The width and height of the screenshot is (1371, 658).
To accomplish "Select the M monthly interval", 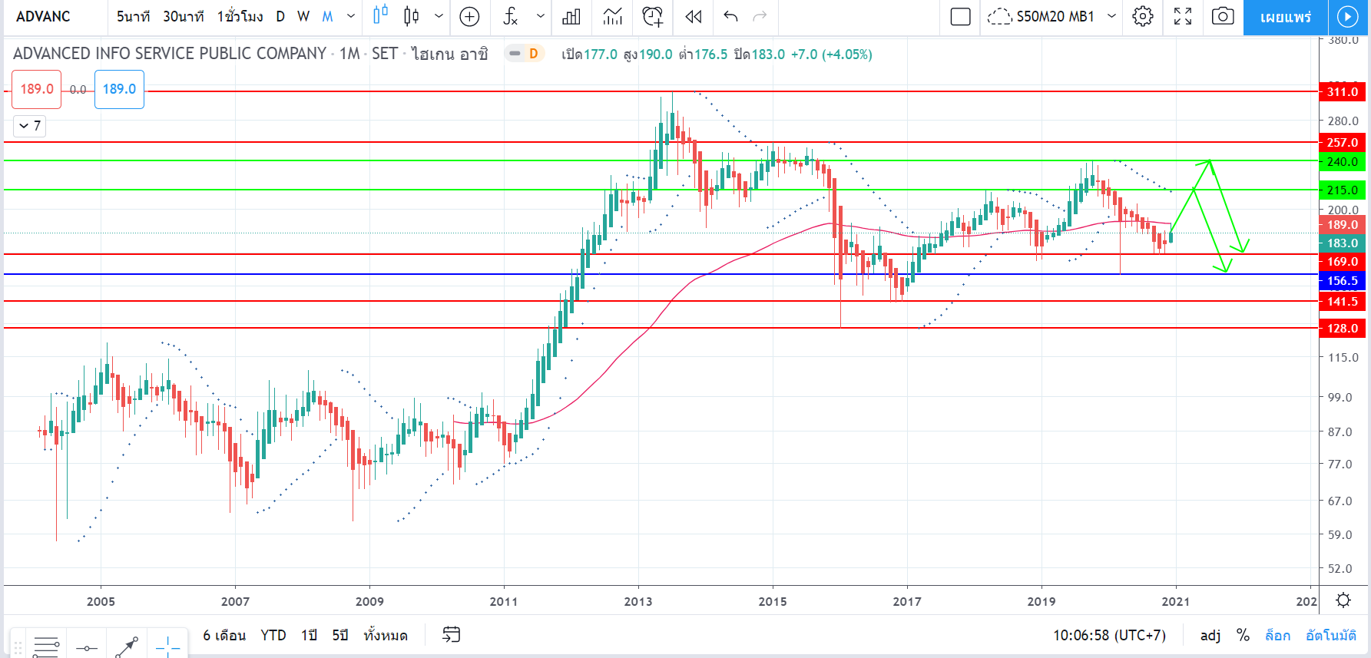I will click(x=327, y=16).
